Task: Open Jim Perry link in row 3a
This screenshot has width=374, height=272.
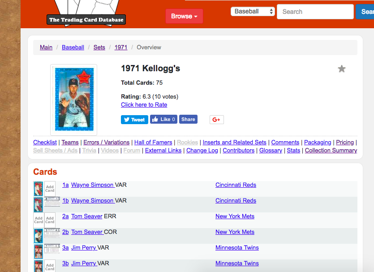Action: point(84,248)
